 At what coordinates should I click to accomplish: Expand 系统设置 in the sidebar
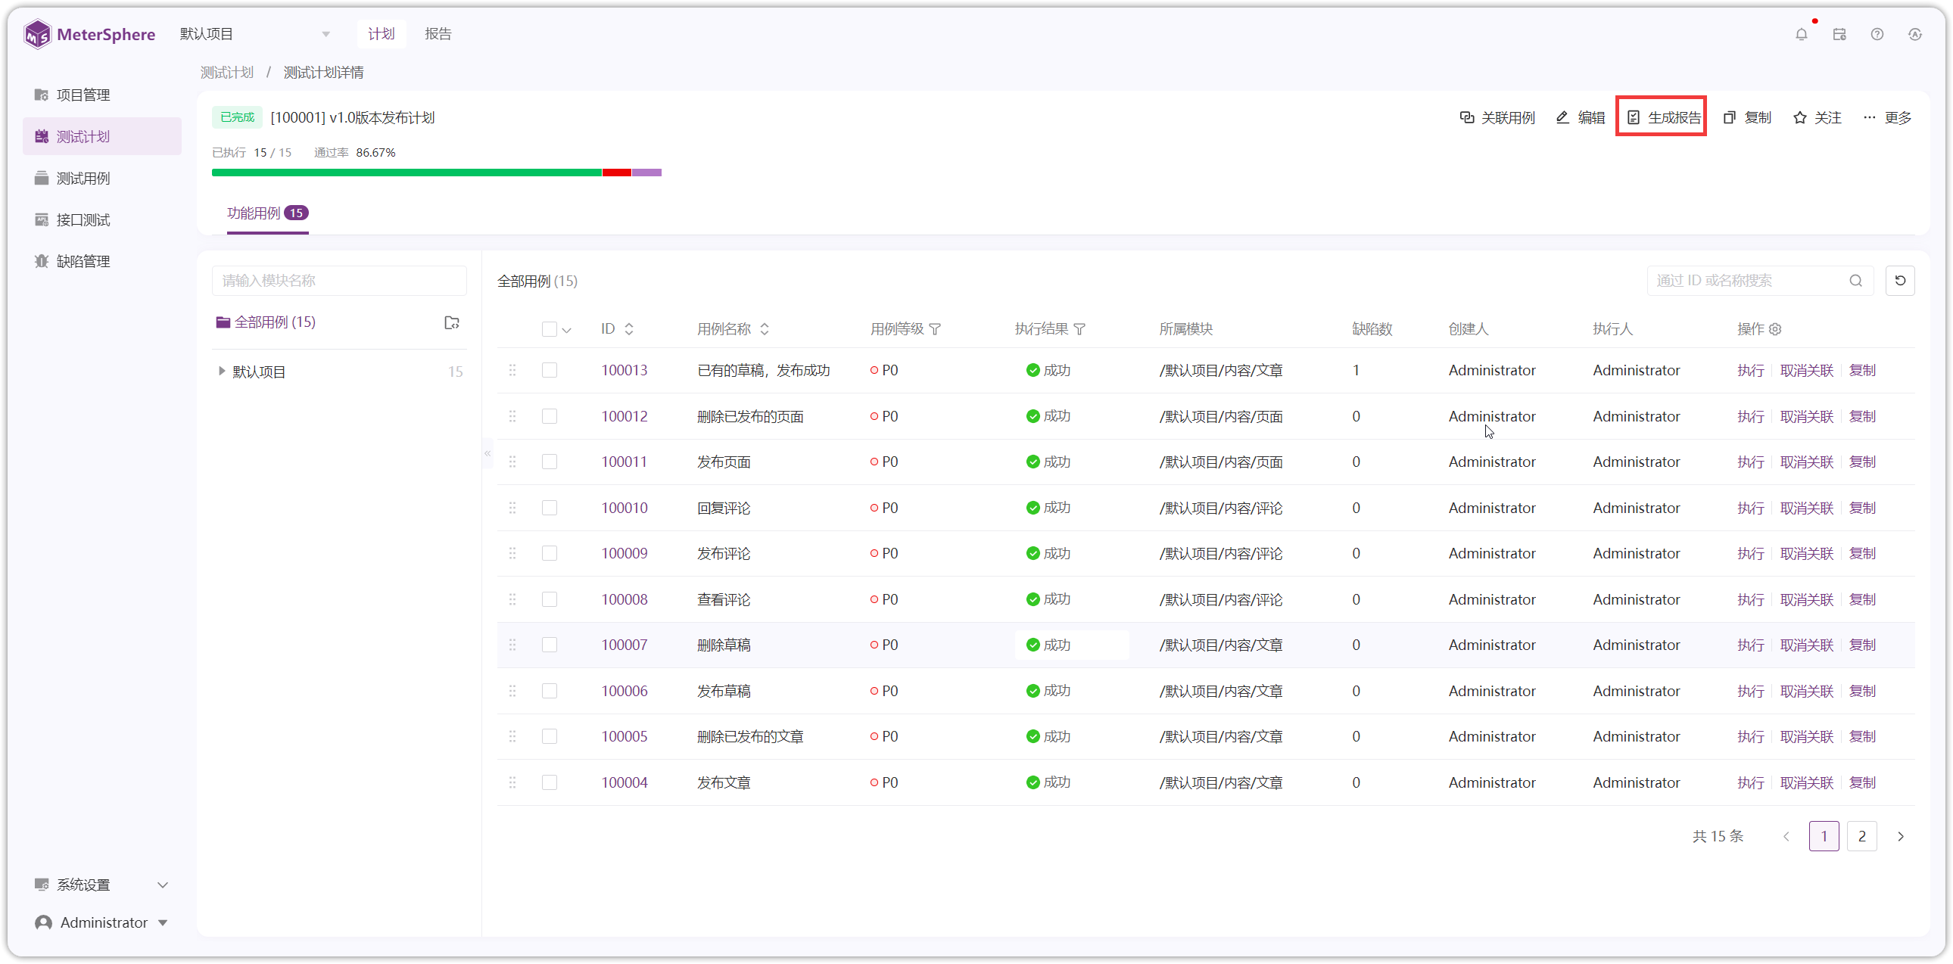[102, 885]
